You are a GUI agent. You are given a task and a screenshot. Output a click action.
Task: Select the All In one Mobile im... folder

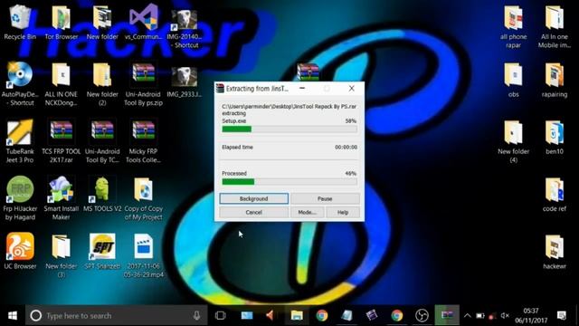click(x=555, y=26)
